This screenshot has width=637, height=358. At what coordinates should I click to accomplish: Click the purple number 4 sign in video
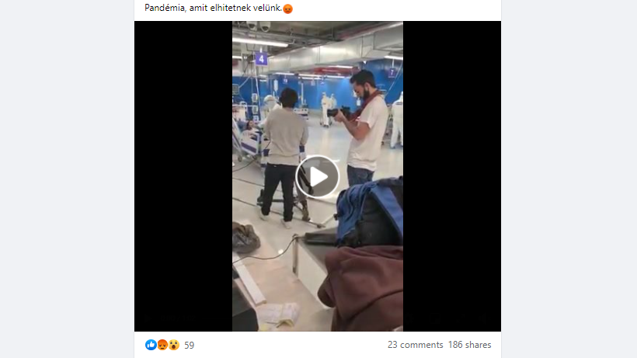[261, 59]
